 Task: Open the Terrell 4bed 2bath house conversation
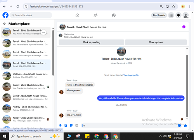[26, 43]
